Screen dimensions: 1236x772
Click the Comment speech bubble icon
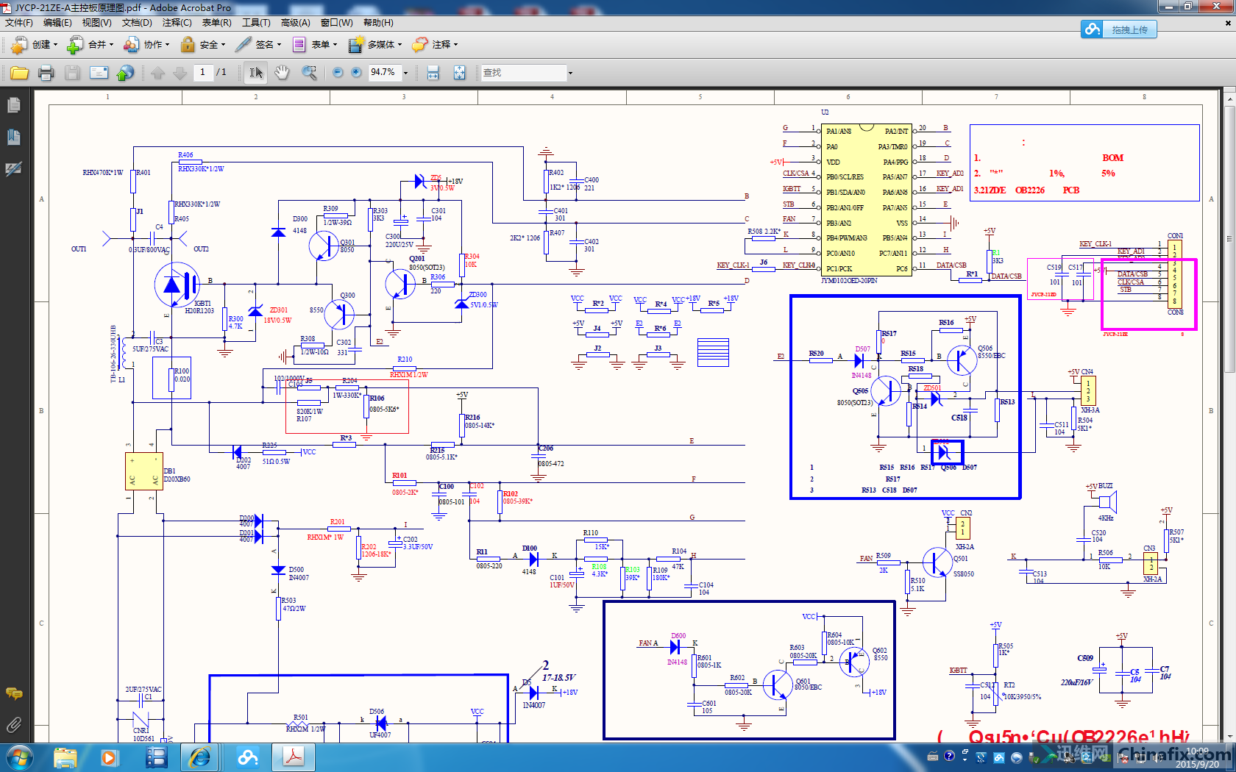(x=420, y=45)
